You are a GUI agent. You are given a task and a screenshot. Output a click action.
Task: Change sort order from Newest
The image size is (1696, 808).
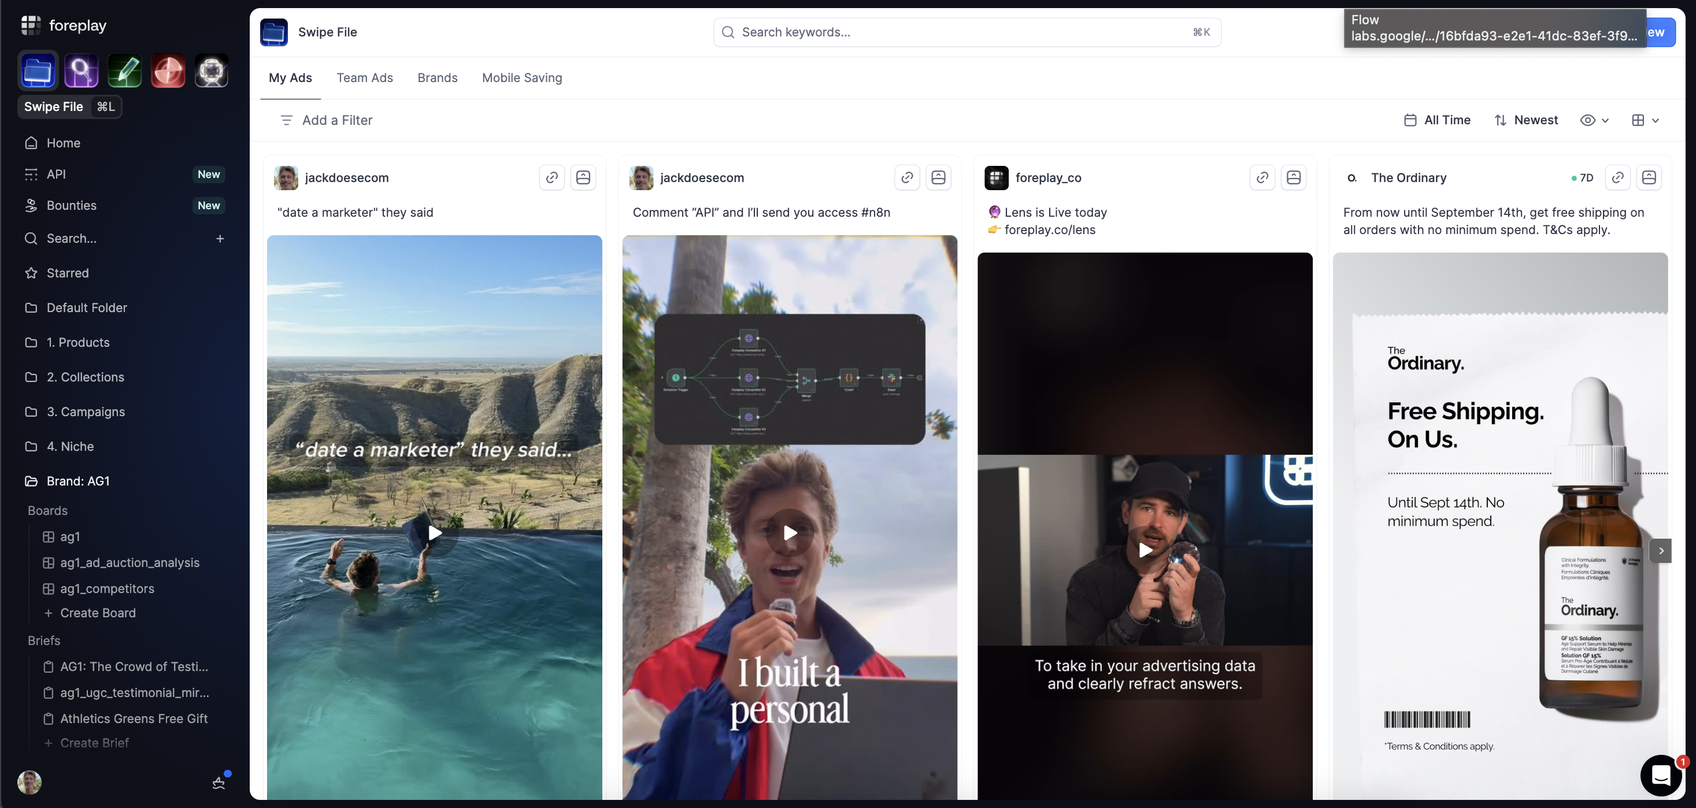[x=1526, y=120]
